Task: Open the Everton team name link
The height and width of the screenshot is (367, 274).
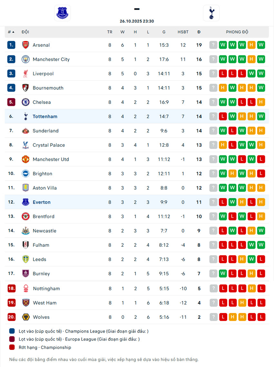Action: point(42,202)
